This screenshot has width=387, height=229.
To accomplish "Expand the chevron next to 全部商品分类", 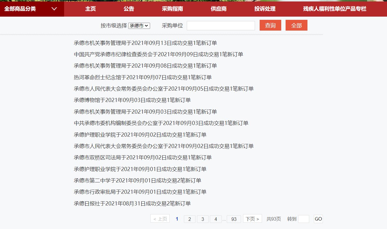I will coord(54,9).
